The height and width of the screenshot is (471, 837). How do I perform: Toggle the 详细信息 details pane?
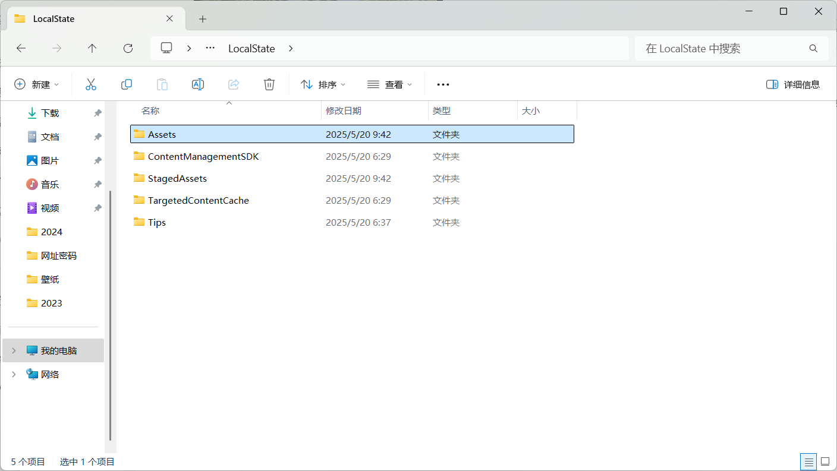click(x=793, y=84)
